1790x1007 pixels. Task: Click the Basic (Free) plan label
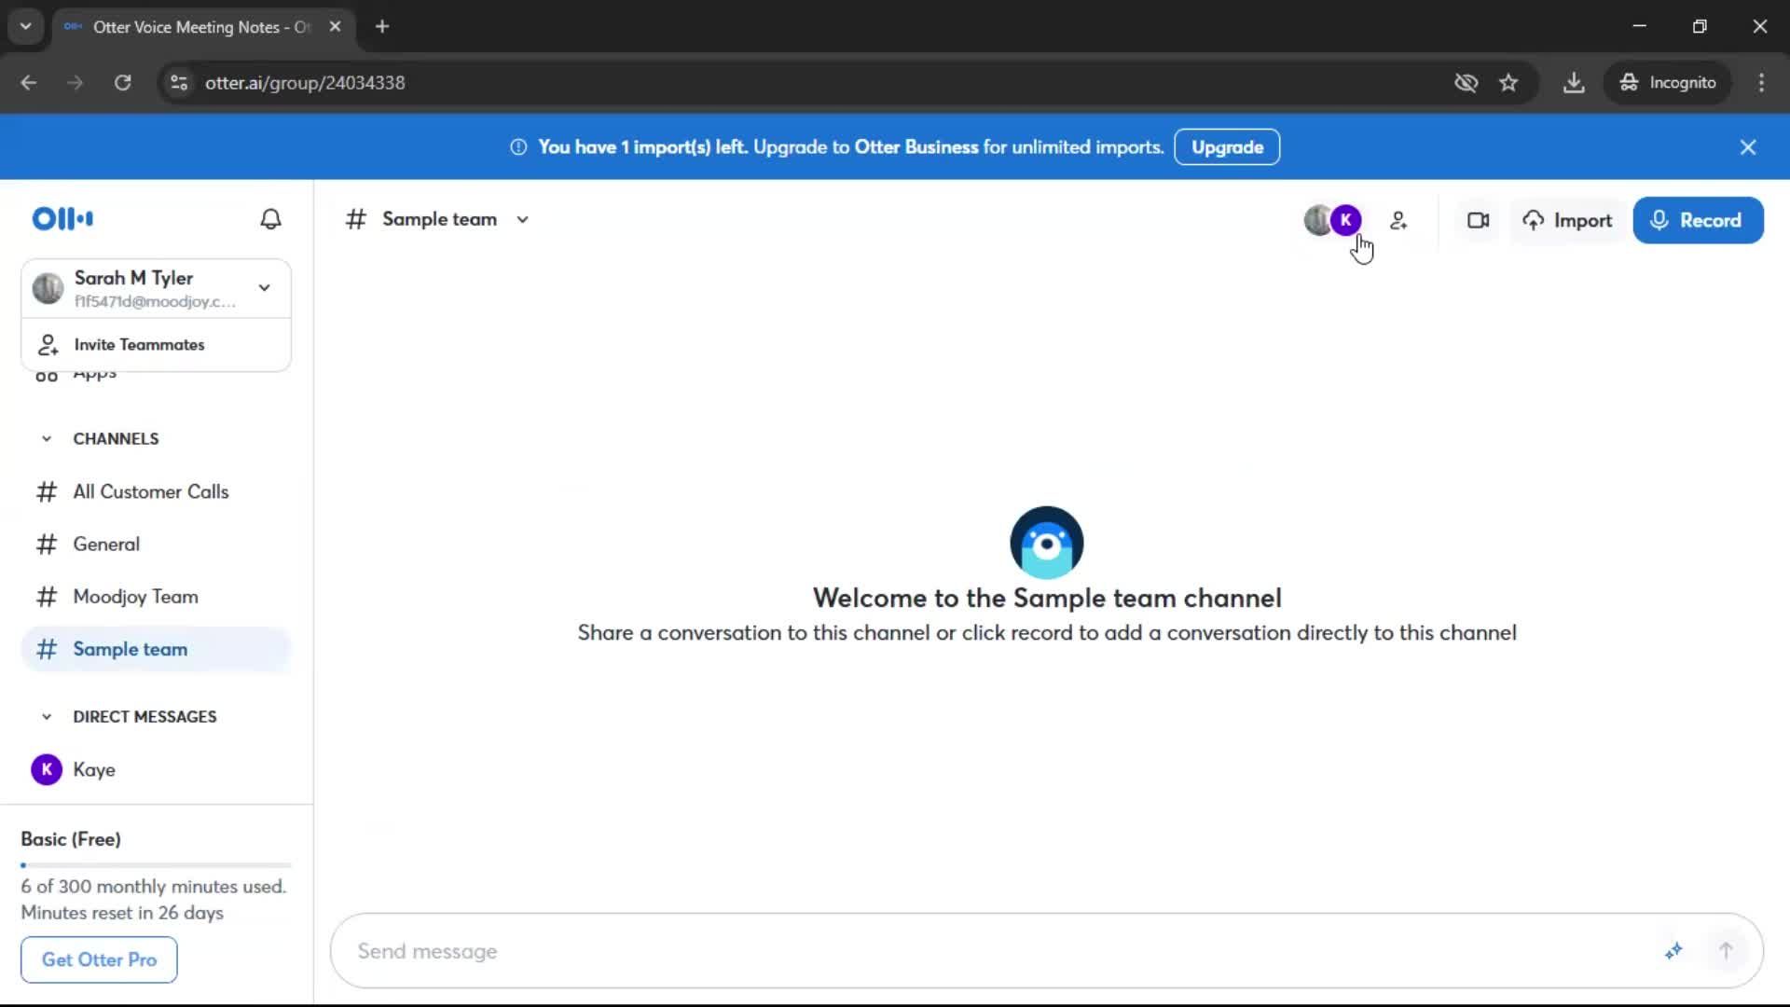point(71,839)
